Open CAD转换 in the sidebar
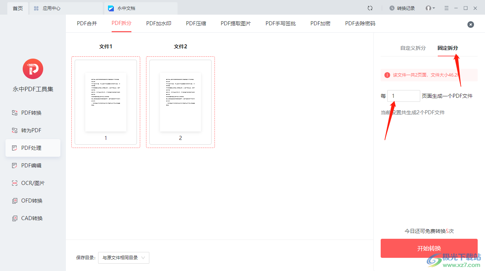This screenshot has height=271, width=485. pos(33,218)
